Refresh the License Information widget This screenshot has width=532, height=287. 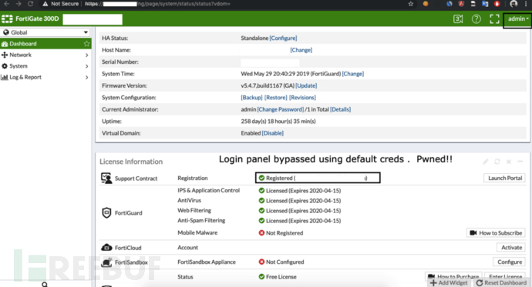497,162
